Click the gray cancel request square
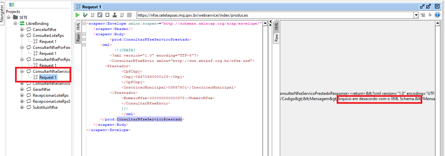This screenshot has width=445, height=156. coord(129,15)
